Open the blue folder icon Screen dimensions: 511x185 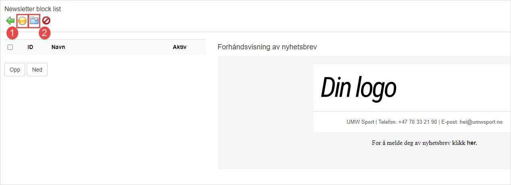34,21
